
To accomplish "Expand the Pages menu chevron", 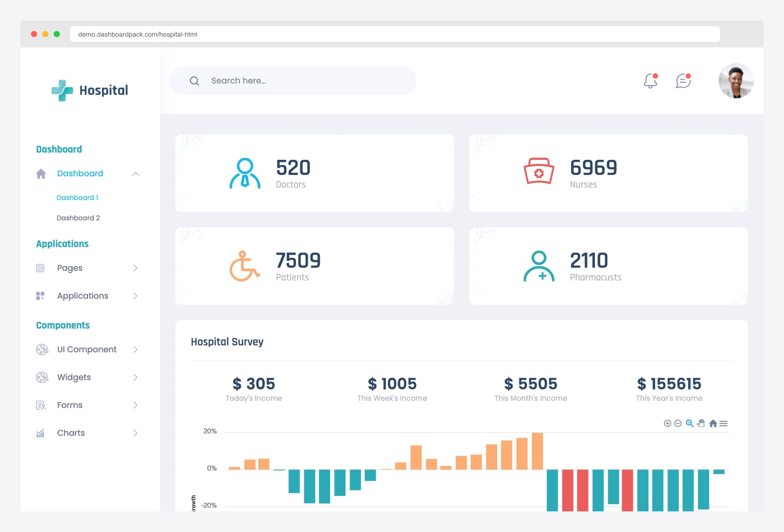I will pos(136,268).
